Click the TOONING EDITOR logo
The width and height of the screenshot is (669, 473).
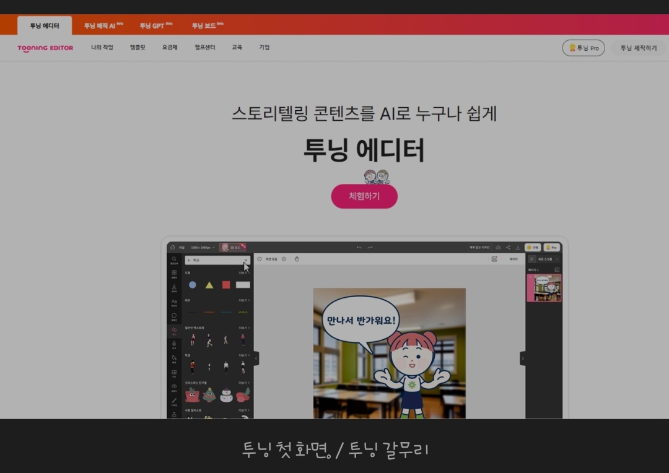coord(45,48)
